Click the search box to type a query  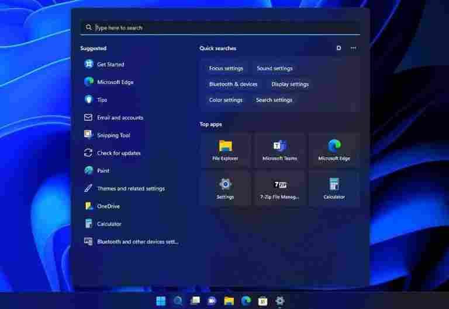220,28
